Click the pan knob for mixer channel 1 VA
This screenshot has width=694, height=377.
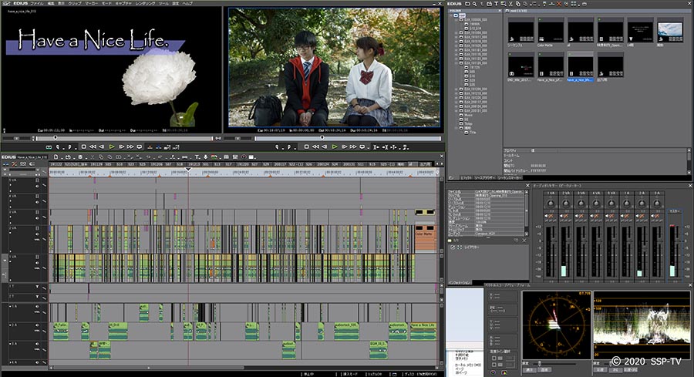(x=551, y=204)
